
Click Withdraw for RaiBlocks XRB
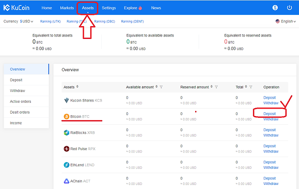tap(271, 136)
